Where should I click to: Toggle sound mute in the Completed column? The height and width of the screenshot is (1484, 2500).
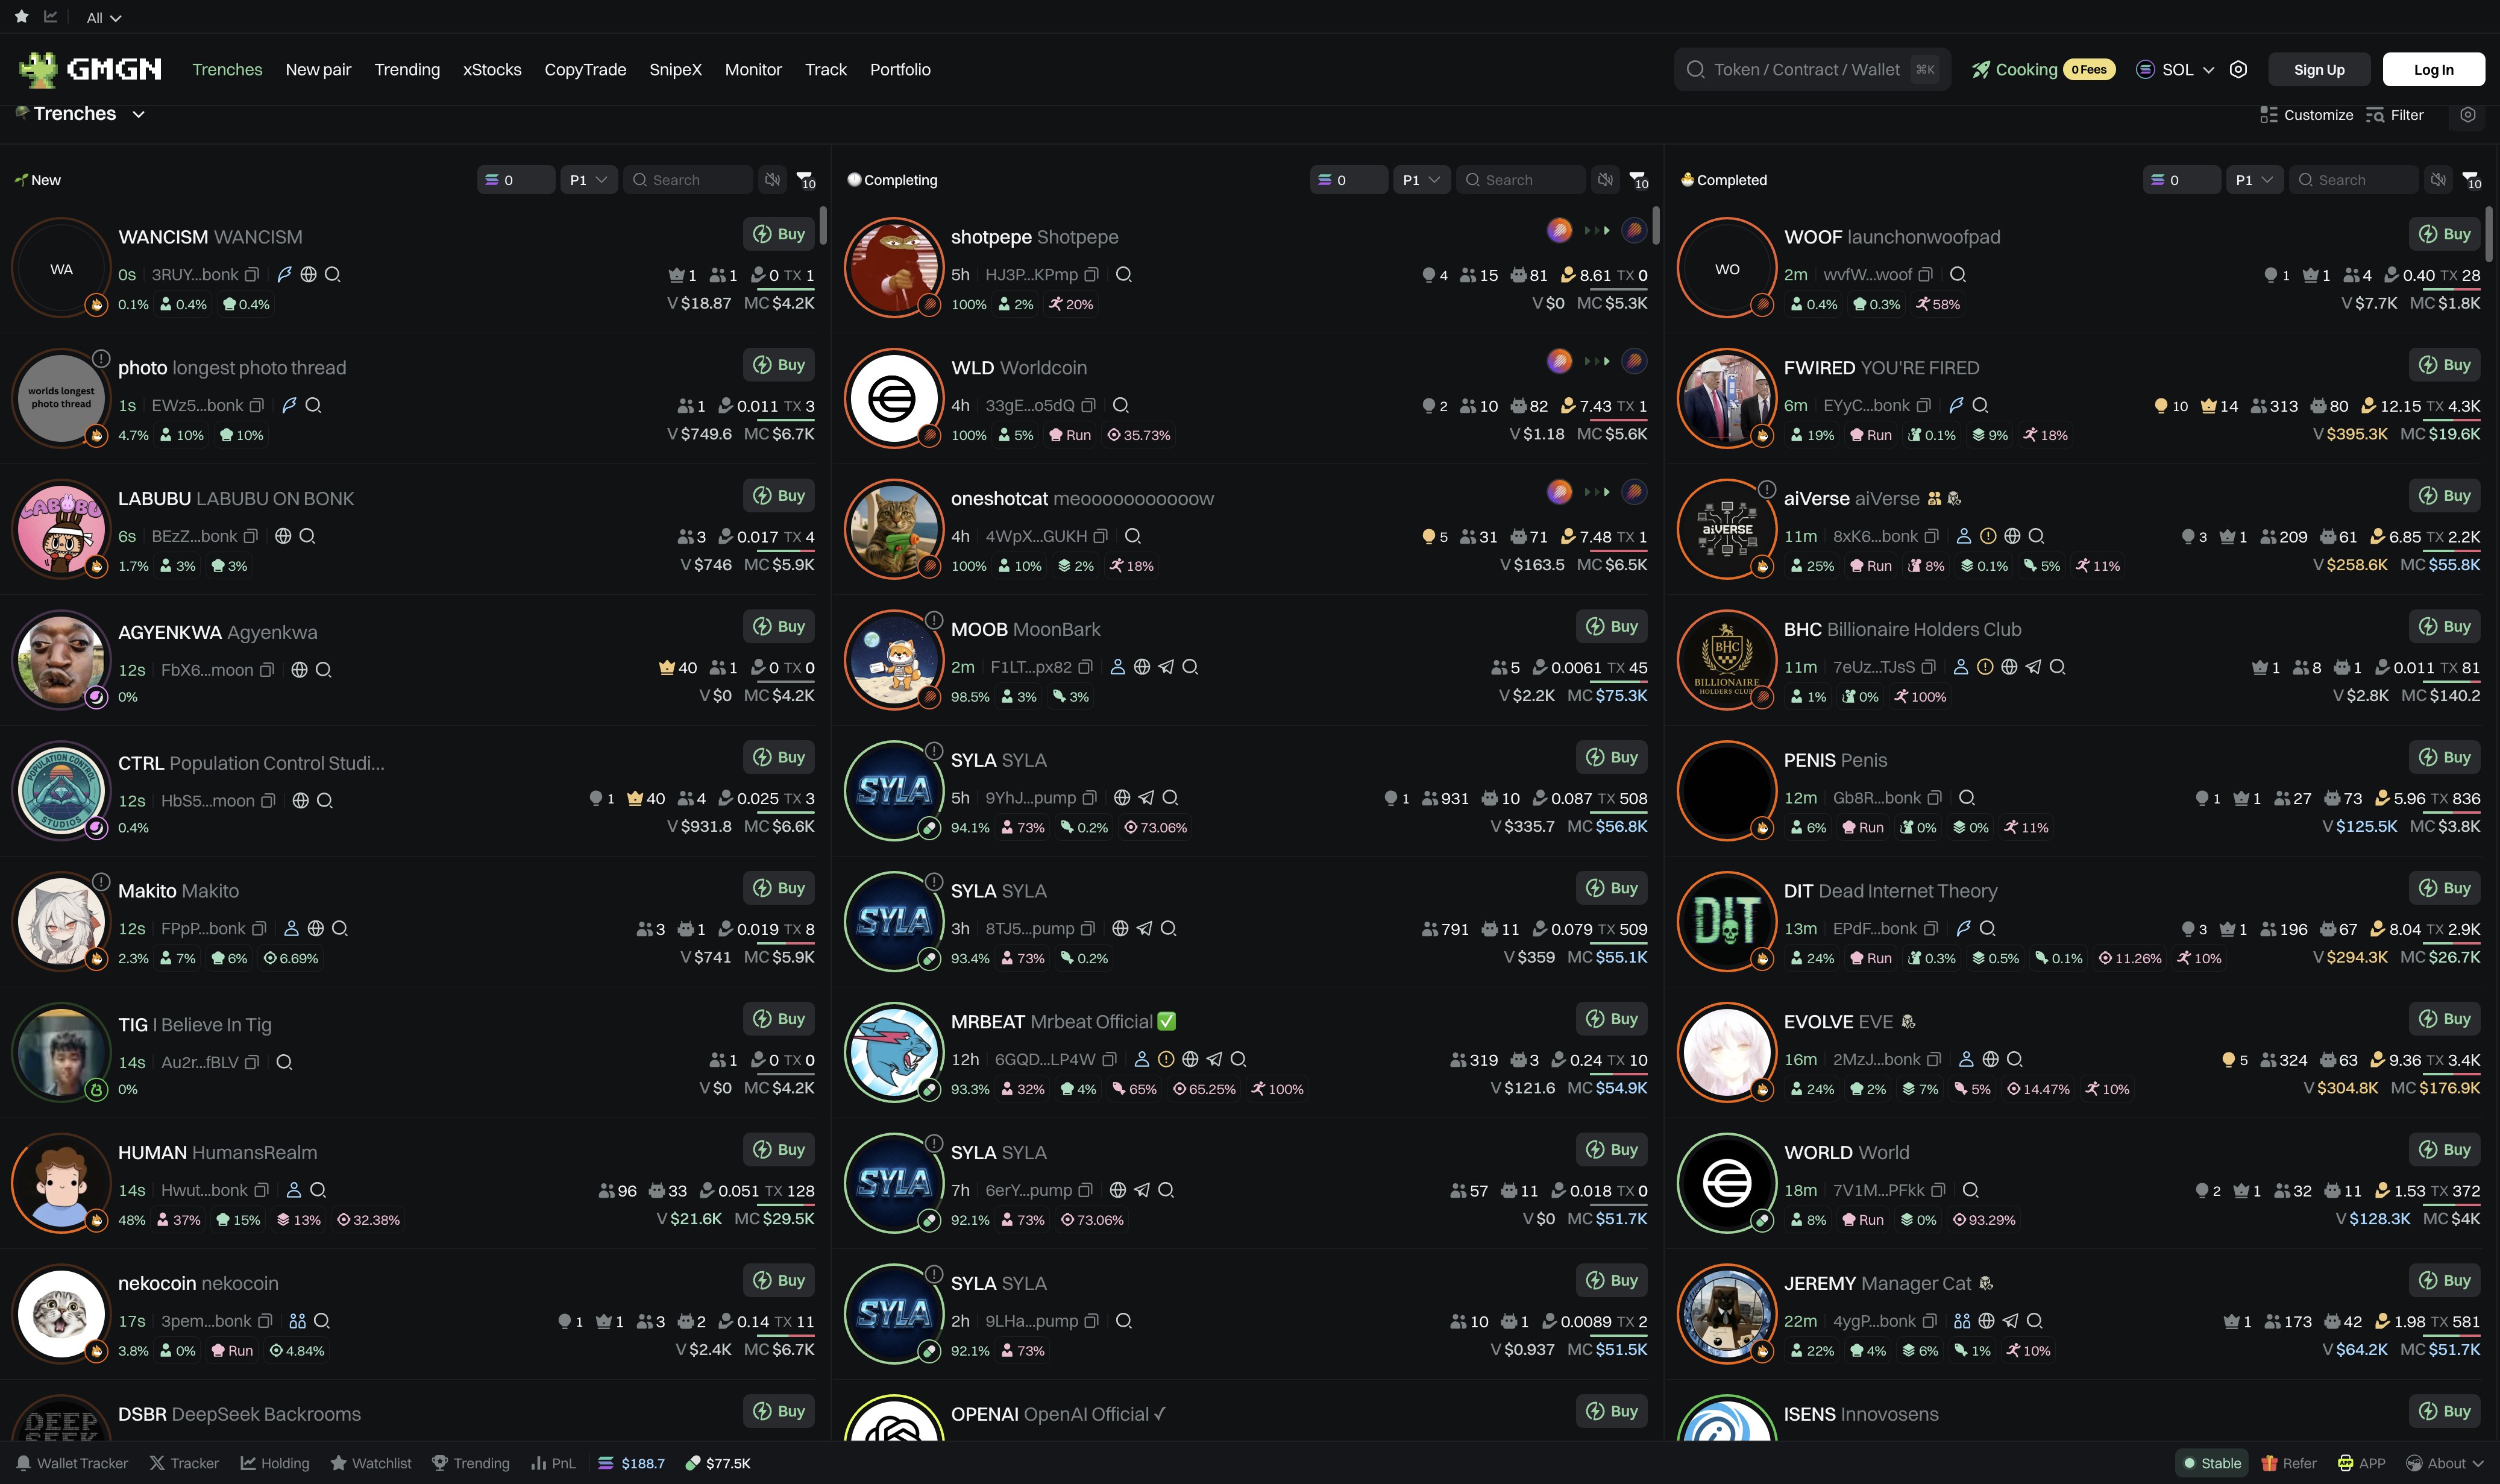click(2439, 180)
